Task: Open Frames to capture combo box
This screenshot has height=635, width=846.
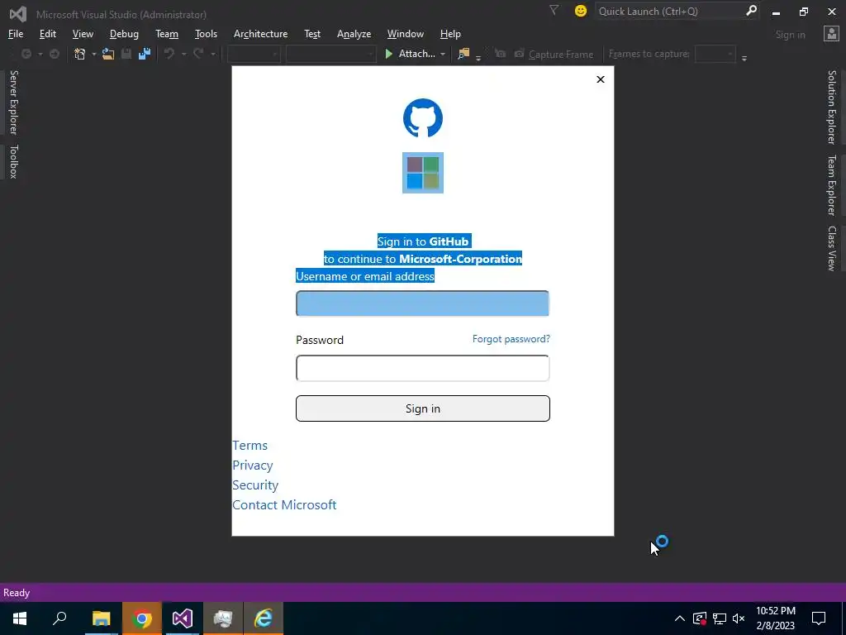Action: (x=715, y=54)
